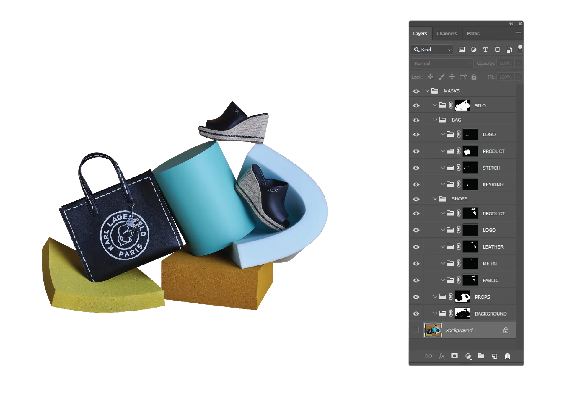The width and height of the screenshot is (567, 400).
Task: Open the Layers panel options menu
Action: point(518,34)
